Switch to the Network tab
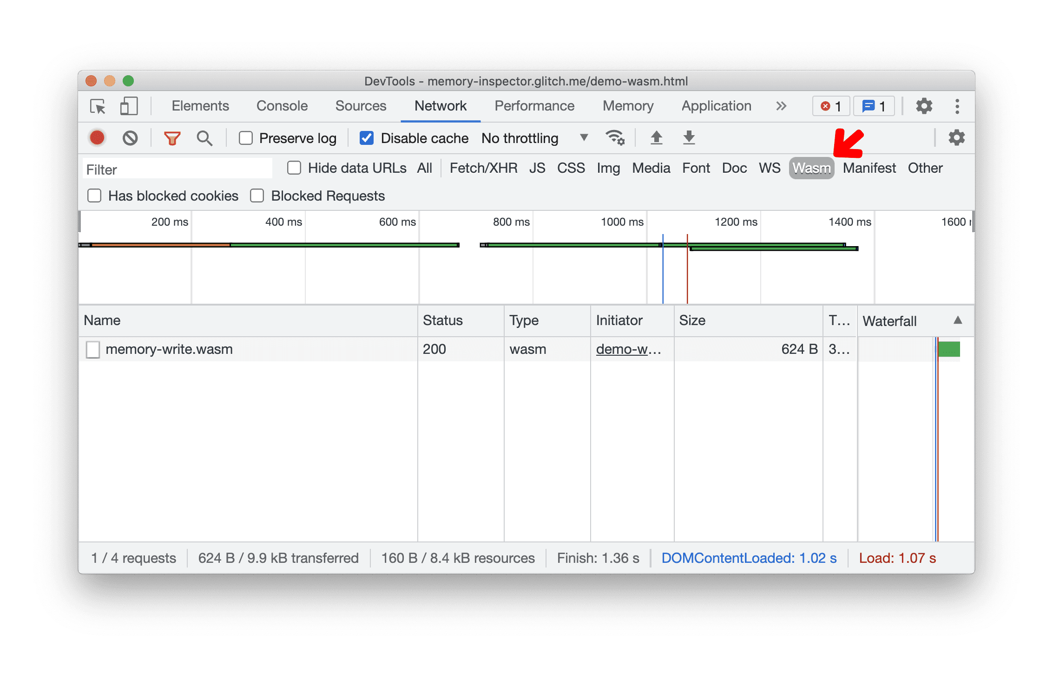The height and width of the screenshot is (678, 1053). pos(441,106)
